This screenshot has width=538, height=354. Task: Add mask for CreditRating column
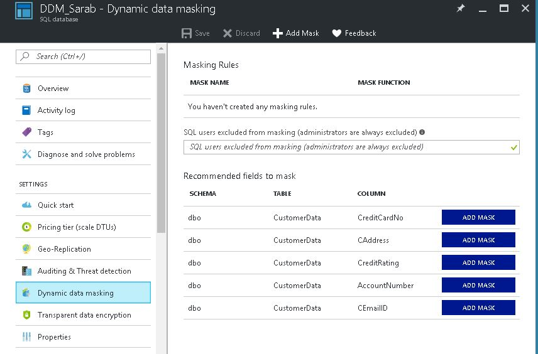click(x=478, y=262)
